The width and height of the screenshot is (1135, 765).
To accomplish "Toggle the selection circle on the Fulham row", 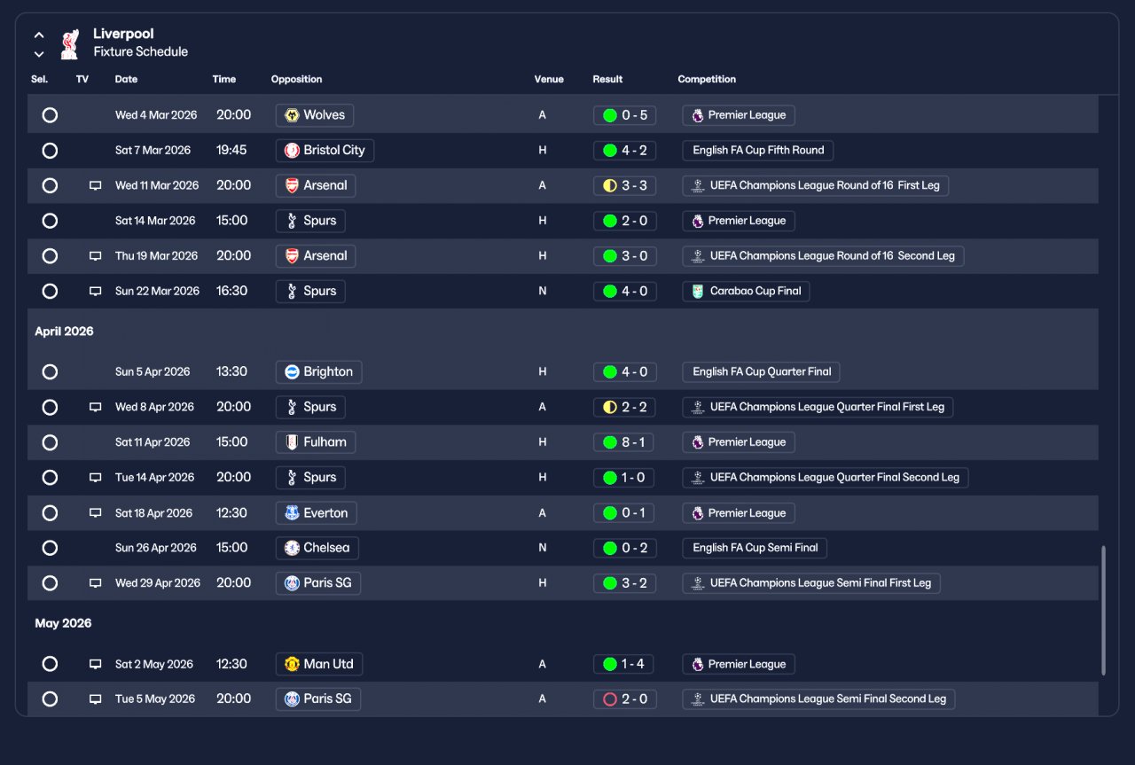I will (x=50, y=442).
